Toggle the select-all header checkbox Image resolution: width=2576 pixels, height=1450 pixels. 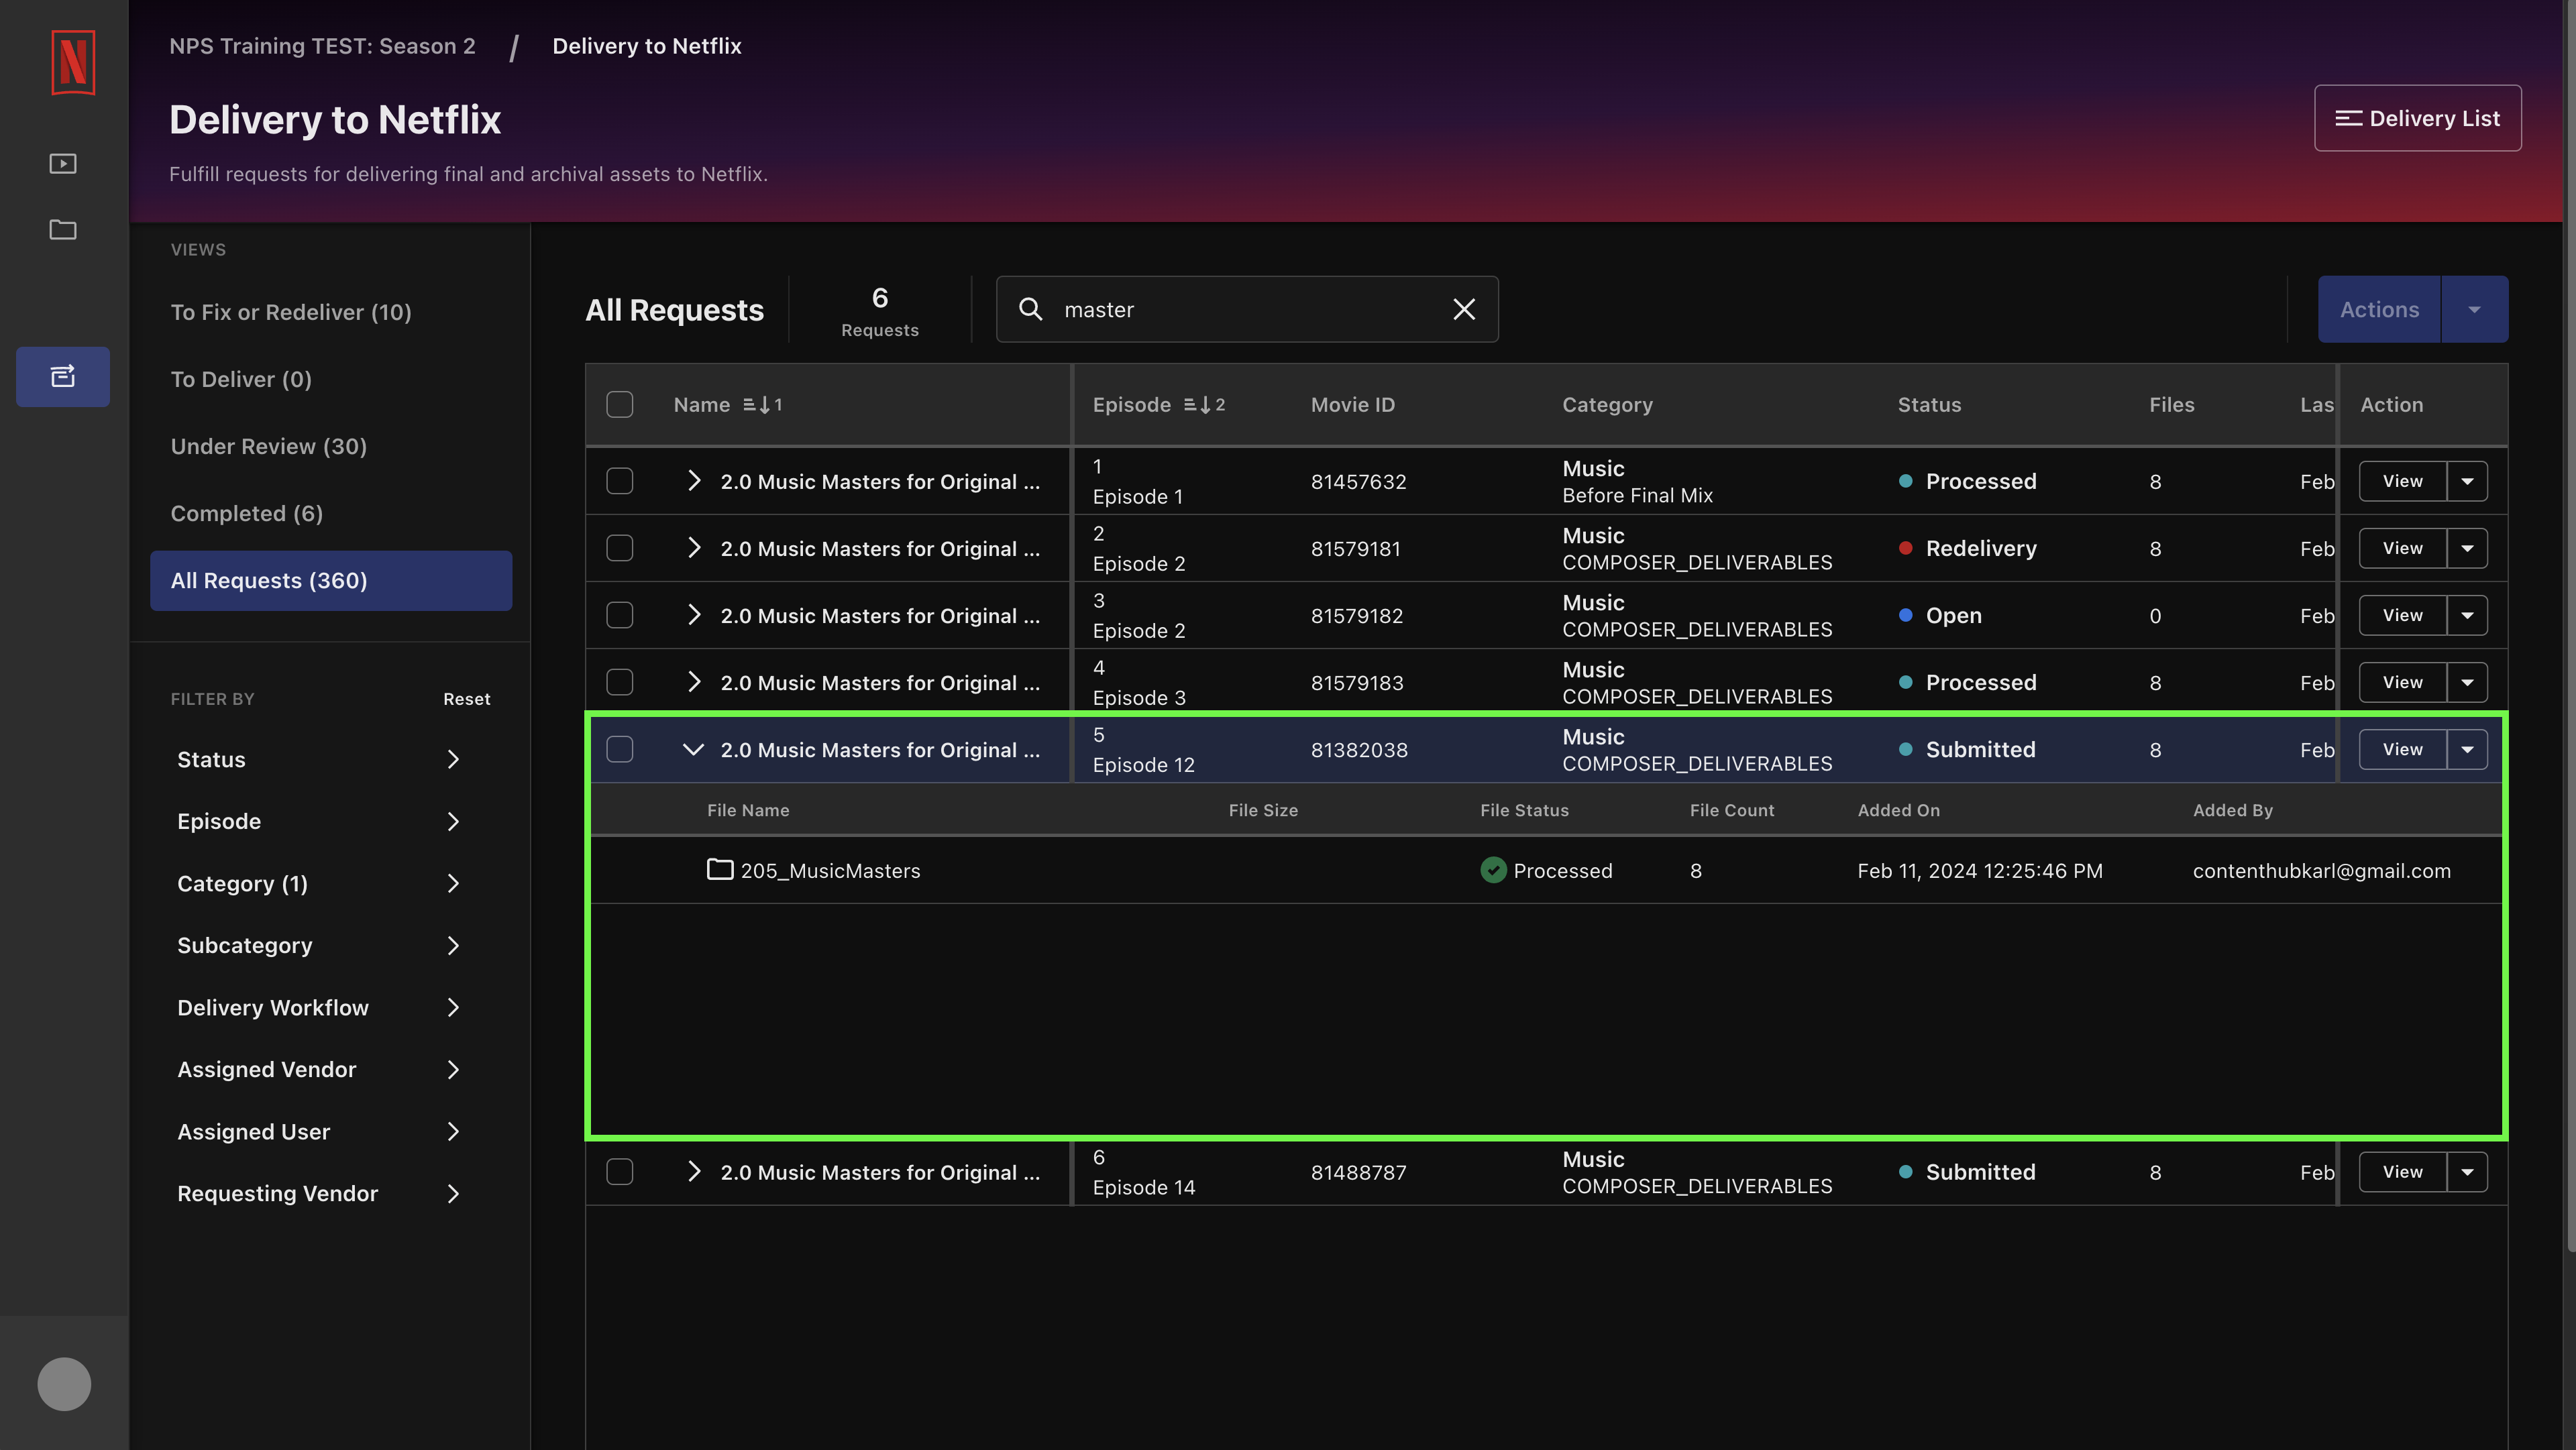click(x=620, y=405)
